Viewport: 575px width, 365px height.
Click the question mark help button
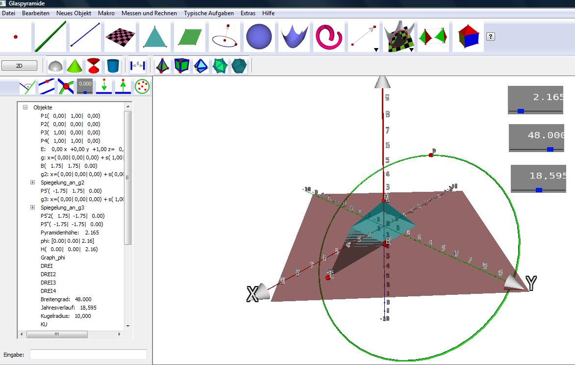click(x=491, y=36)
